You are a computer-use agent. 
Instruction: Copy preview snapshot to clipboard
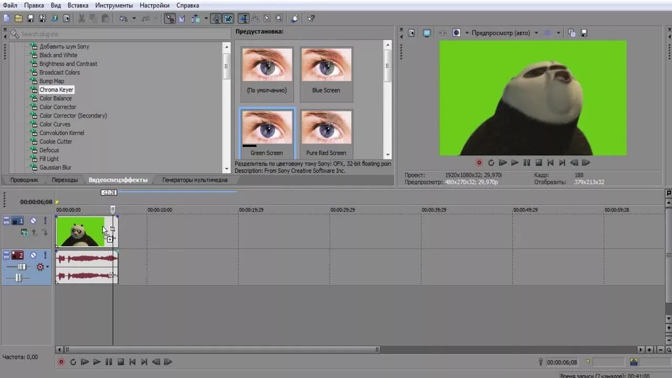pyautogui.click(x=572, y=33)
